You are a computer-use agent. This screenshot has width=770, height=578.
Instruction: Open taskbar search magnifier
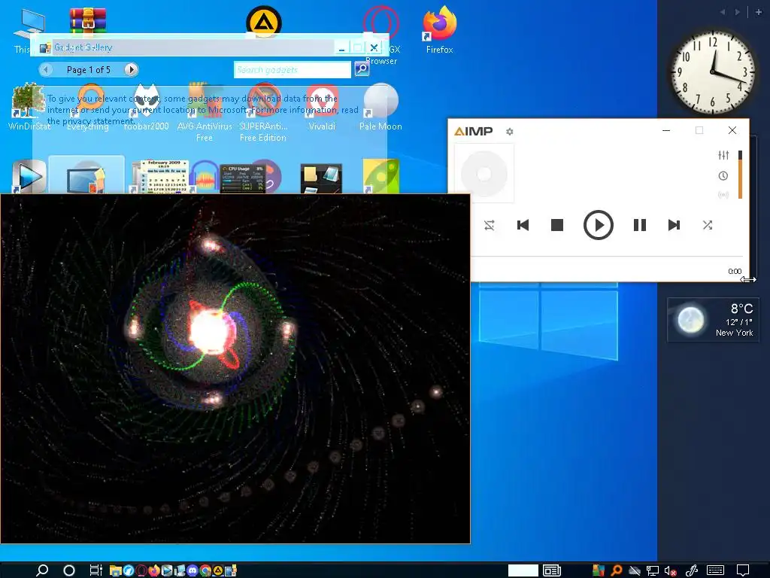coord(42,570)
